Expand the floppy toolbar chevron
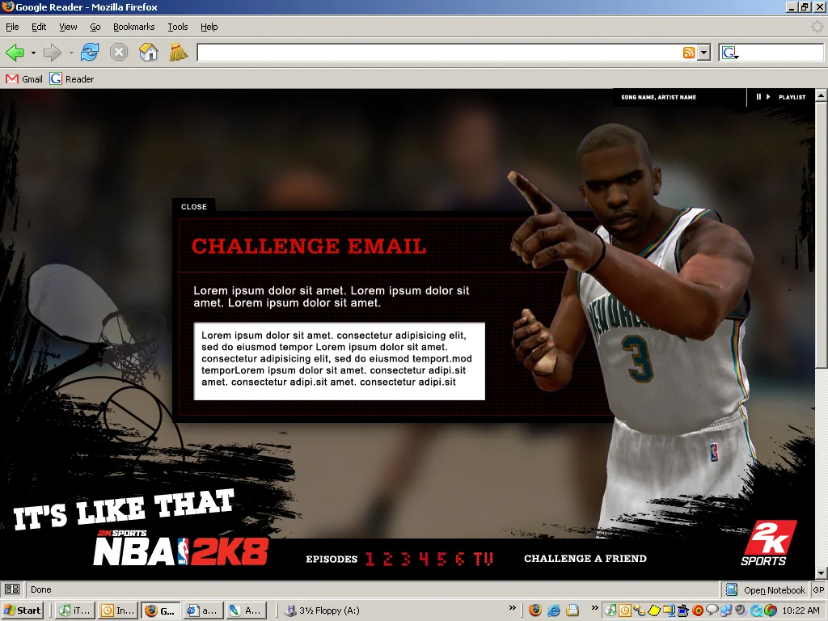The height and width of the screenshot is (621, 828). 512,608
